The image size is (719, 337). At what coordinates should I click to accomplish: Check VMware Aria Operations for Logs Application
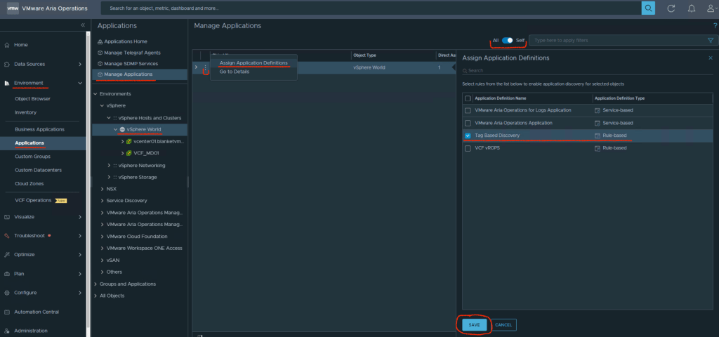point(468,110)
